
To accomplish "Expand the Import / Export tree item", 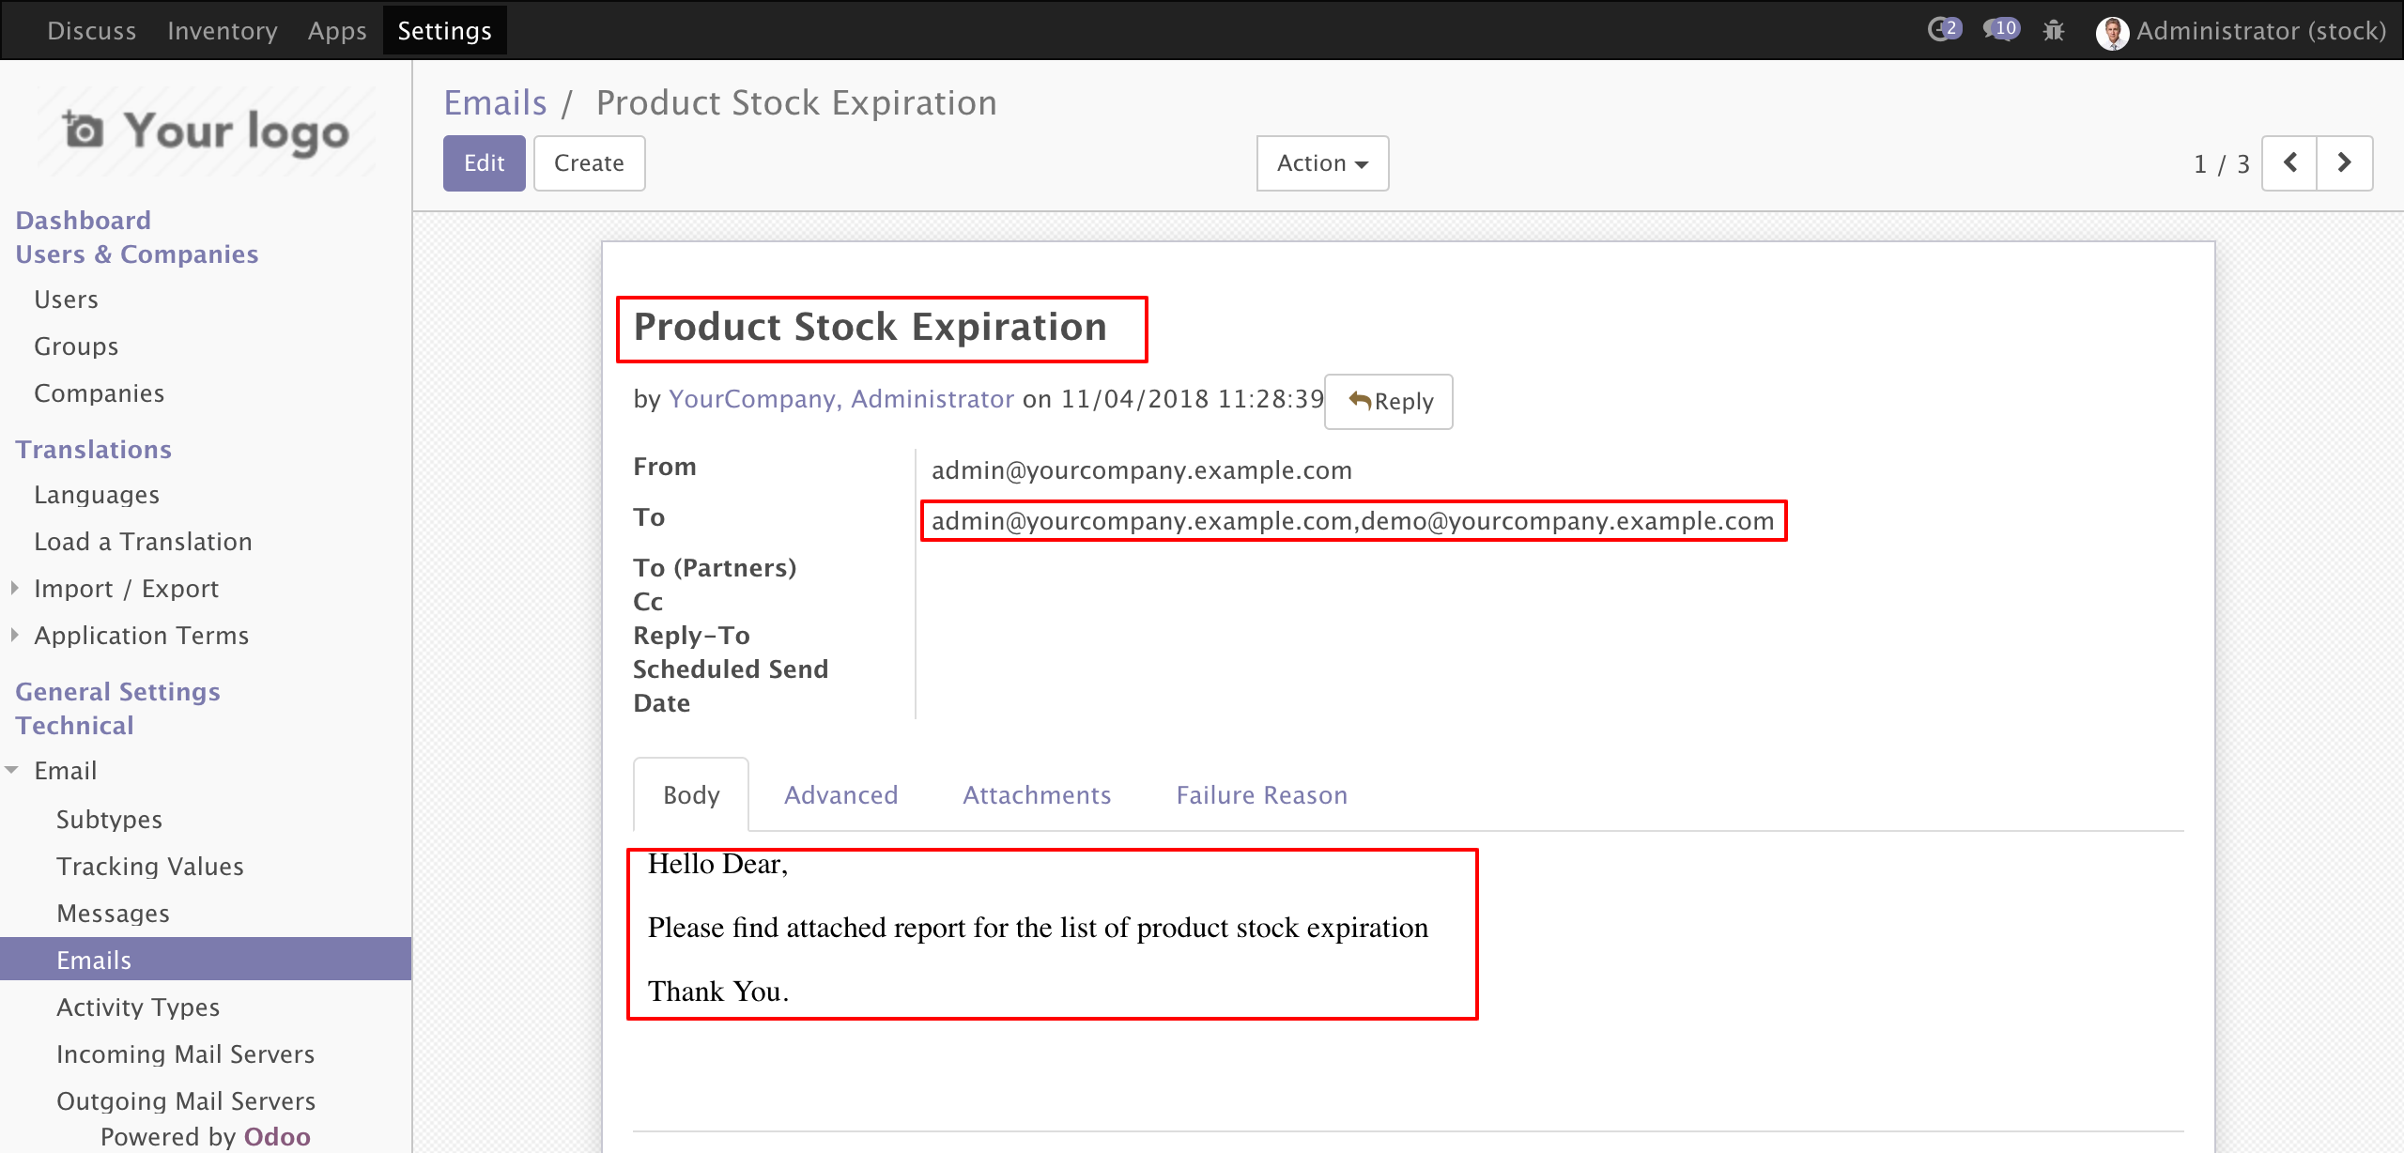I will (x=14, y=589).
